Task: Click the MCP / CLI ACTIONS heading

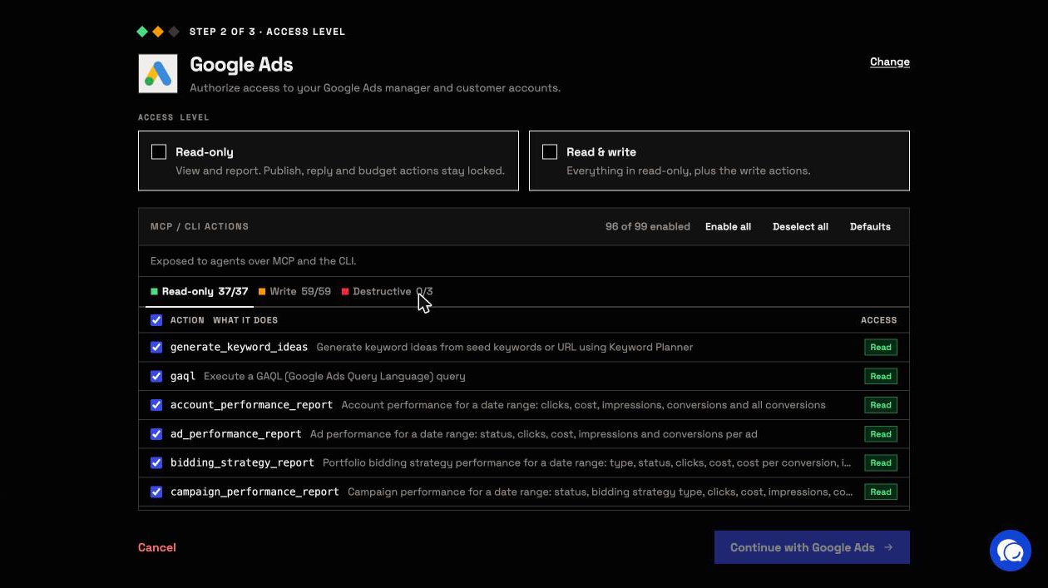Action: pyautogui.click(x=200, y=226)
